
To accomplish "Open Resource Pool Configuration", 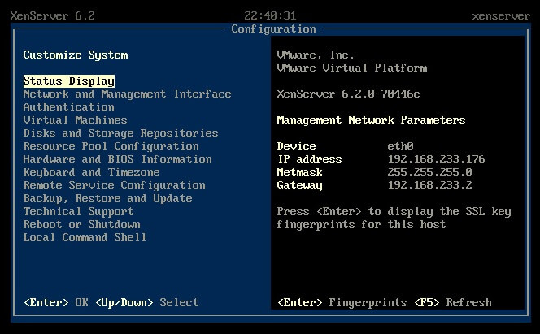I will point(111,147).
